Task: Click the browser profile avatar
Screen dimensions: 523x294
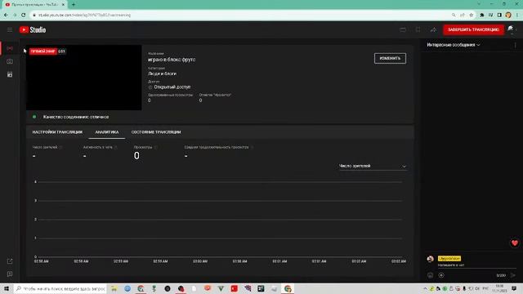Action: [508, 15]
